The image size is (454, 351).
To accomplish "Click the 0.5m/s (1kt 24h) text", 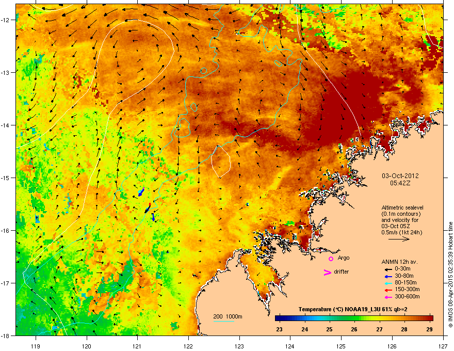I will [x=401, y=232].
